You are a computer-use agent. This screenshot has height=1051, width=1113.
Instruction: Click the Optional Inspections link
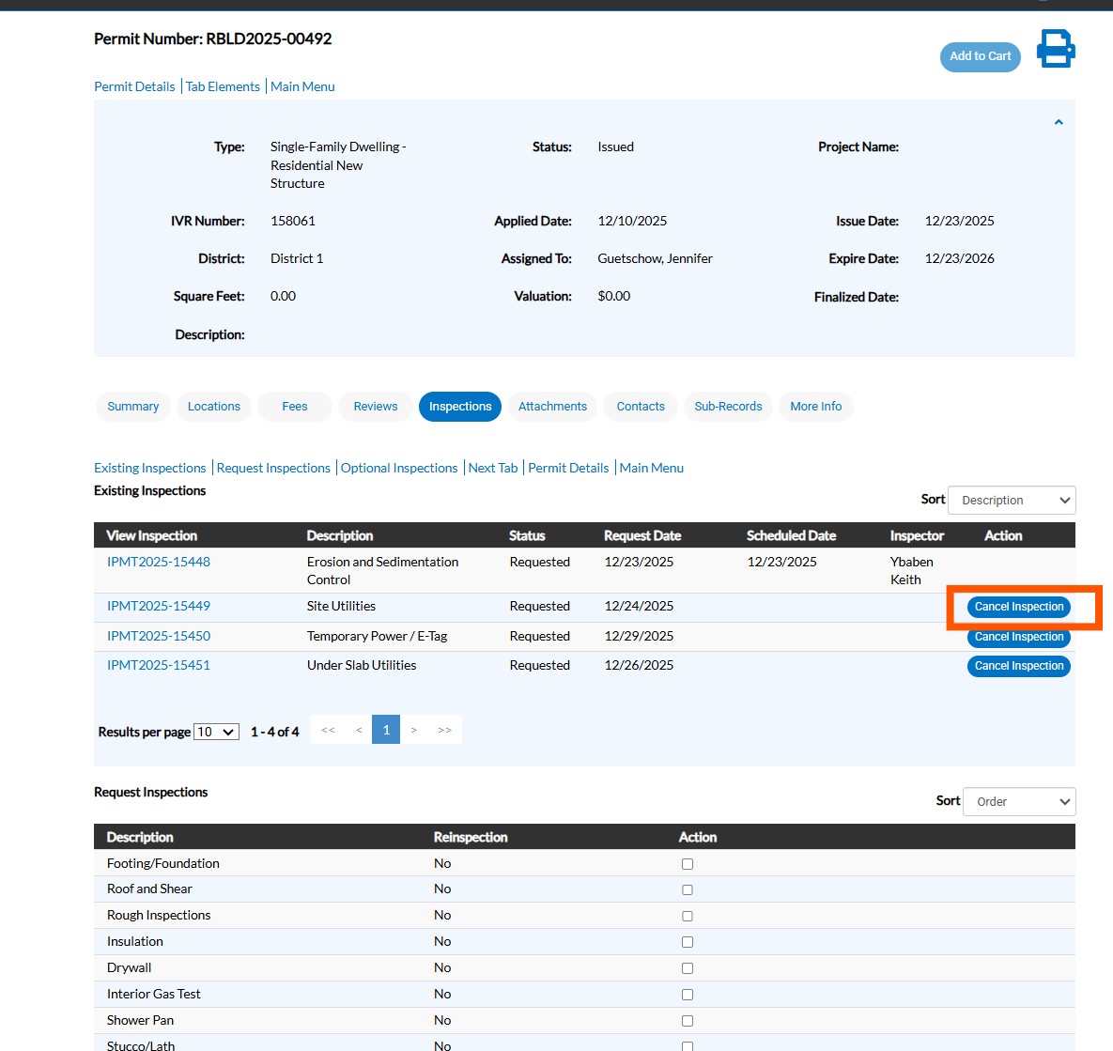(x=399, y=468)
